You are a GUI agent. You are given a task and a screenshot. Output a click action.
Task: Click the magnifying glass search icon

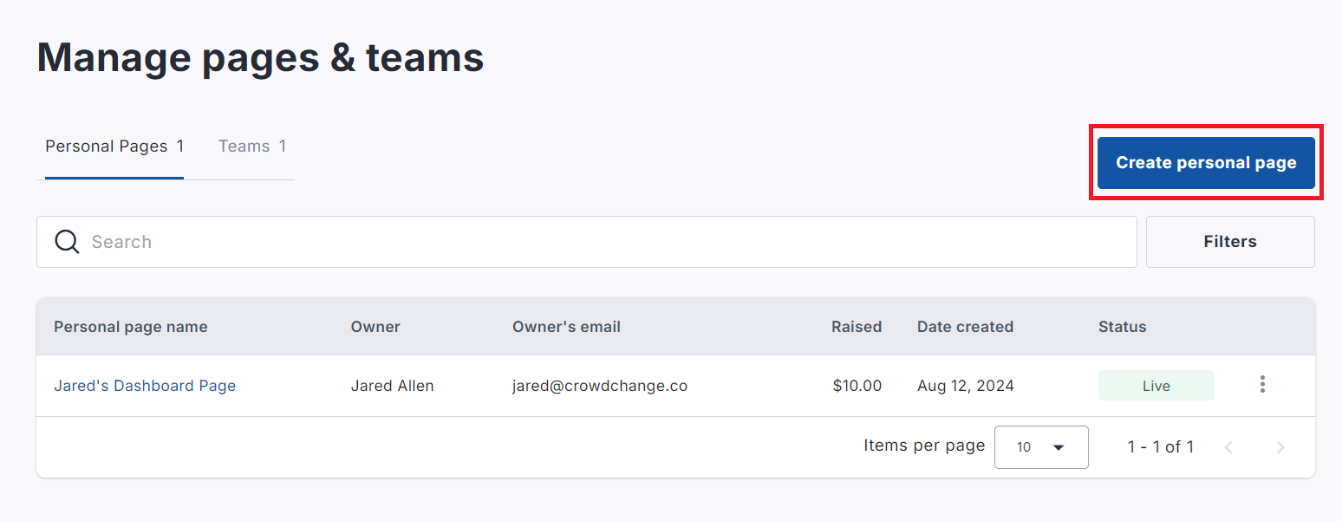tap(67, 242)
